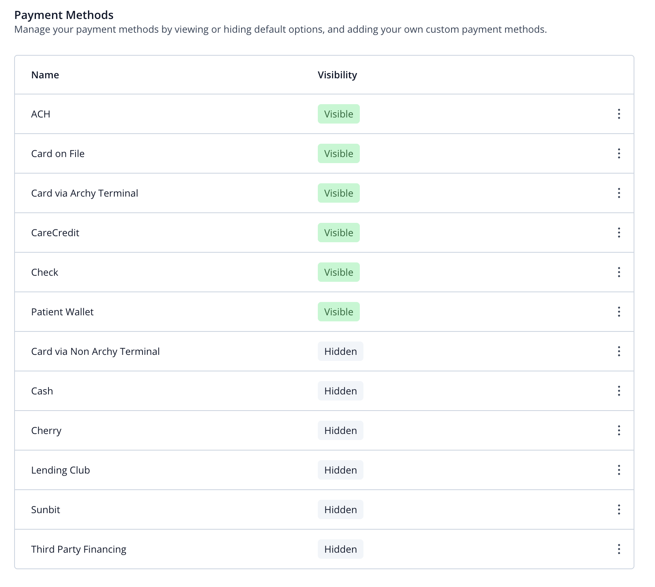Select the Patient Wallet name
Screen dimensions: 655x587
click(63, 312)
